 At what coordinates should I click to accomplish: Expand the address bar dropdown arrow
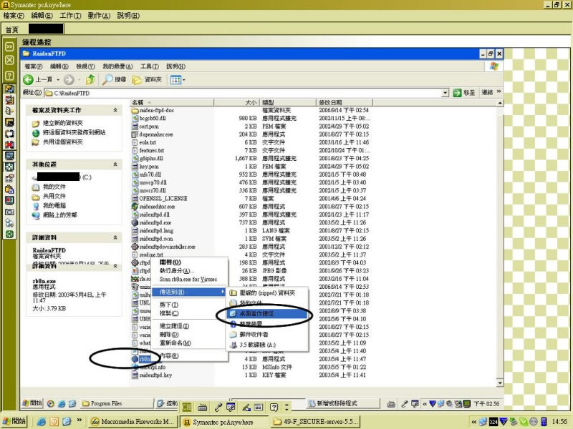coord(445,93)
